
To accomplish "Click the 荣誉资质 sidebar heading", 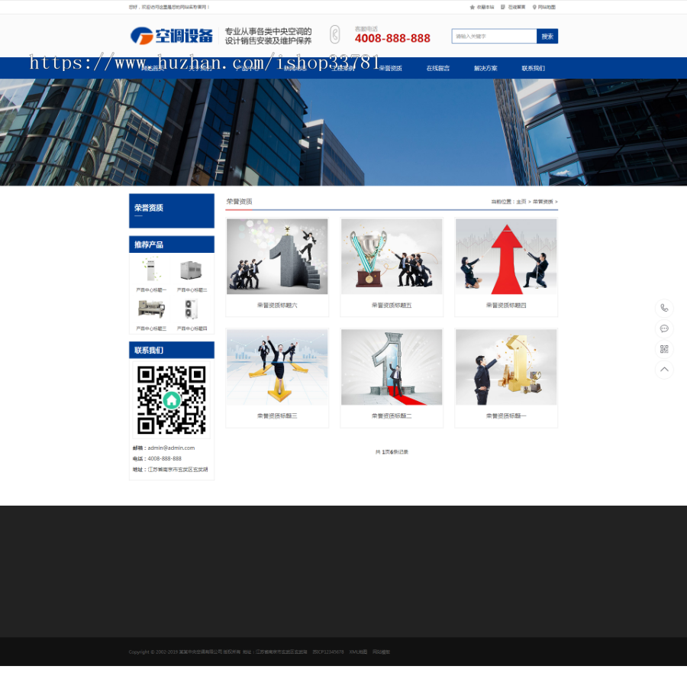I will [149, 208].
